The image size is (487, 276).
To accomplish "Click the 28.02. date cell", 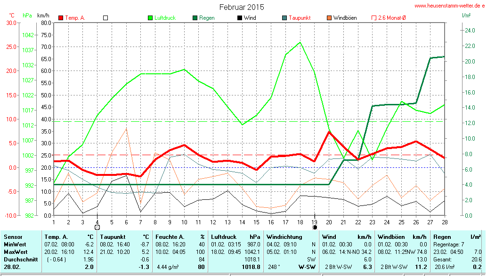I will (12, 267).
